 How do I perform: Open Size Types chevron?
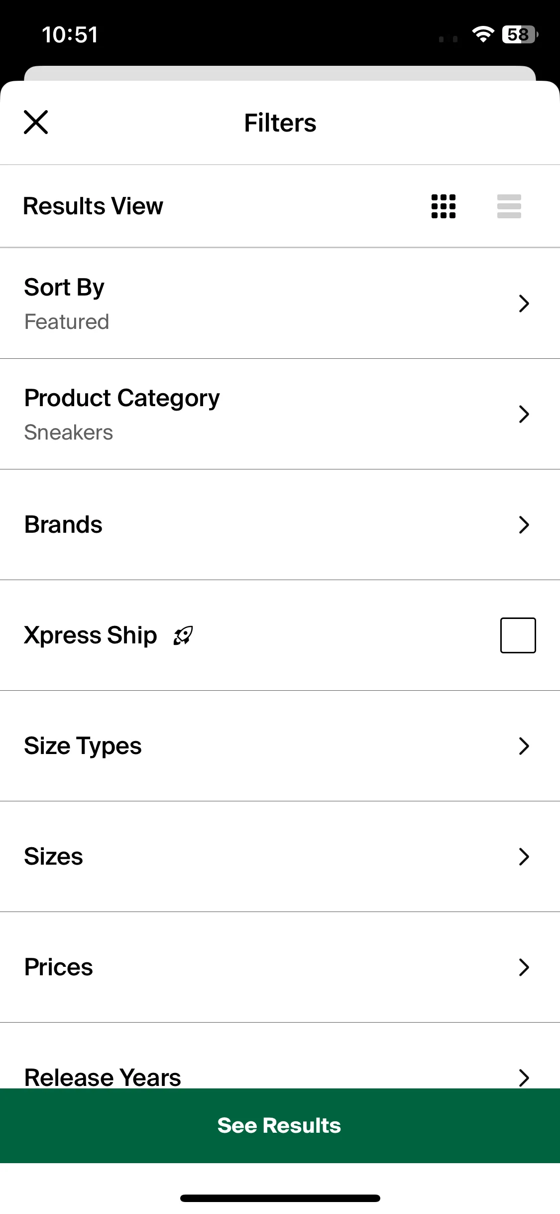click(524, 746)
